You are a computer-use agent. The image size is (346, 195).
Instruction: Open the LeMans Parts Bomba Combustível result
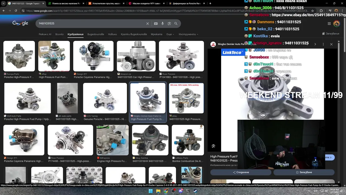tap(188, 140)
